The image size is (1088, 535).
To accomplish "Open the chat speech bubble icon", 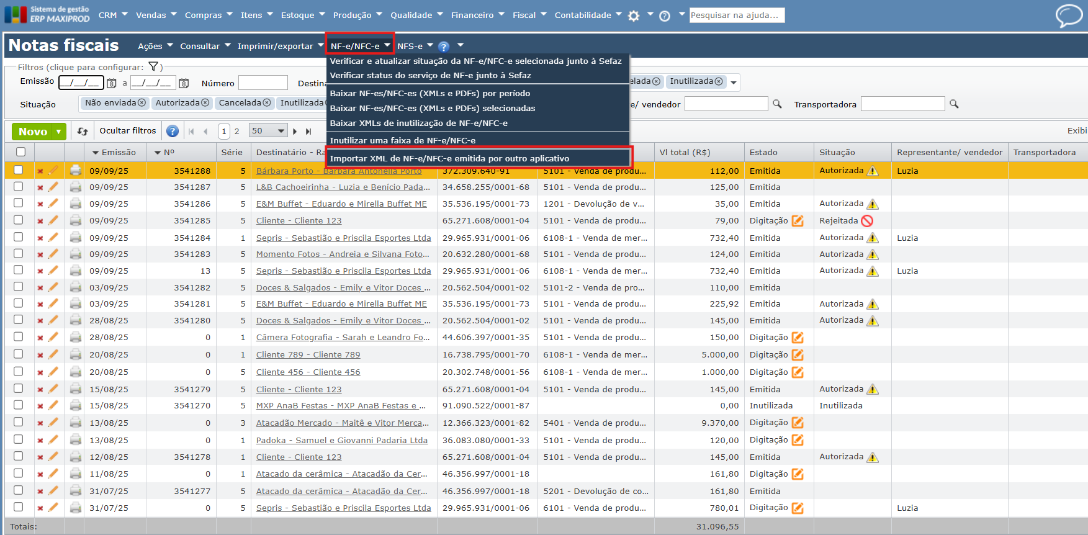I will click(1069, 16).
